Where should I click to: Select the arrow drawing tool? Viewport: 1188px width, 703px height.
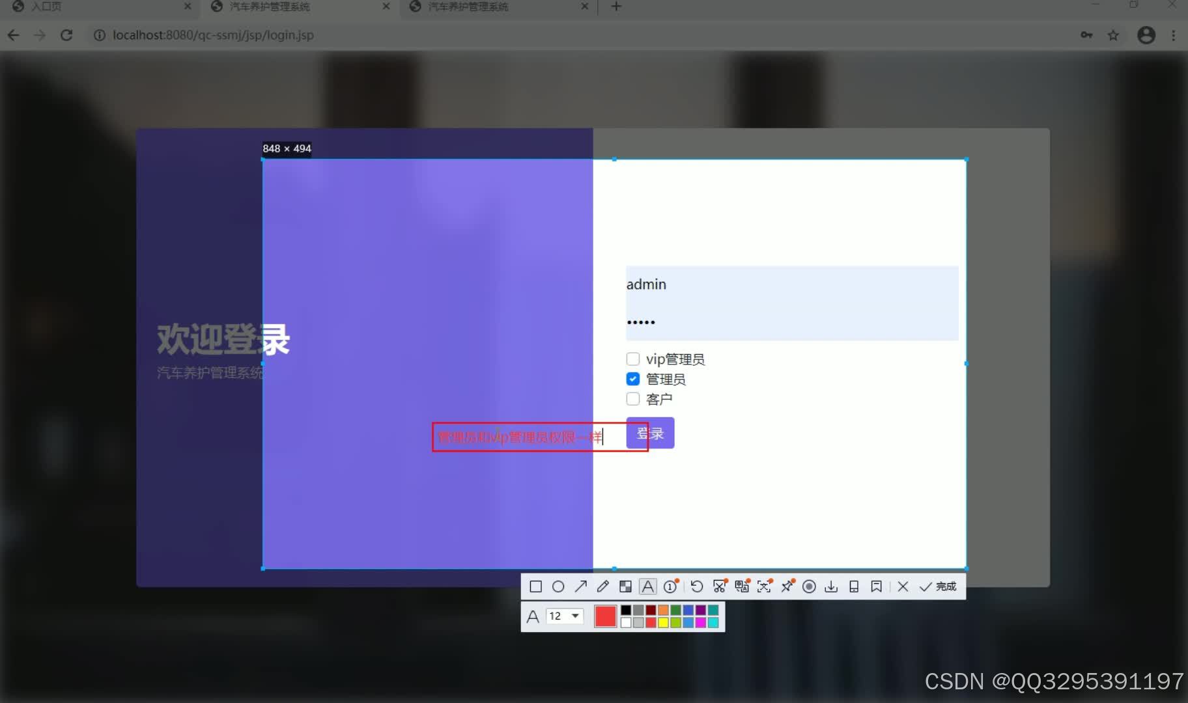(580, 586)
